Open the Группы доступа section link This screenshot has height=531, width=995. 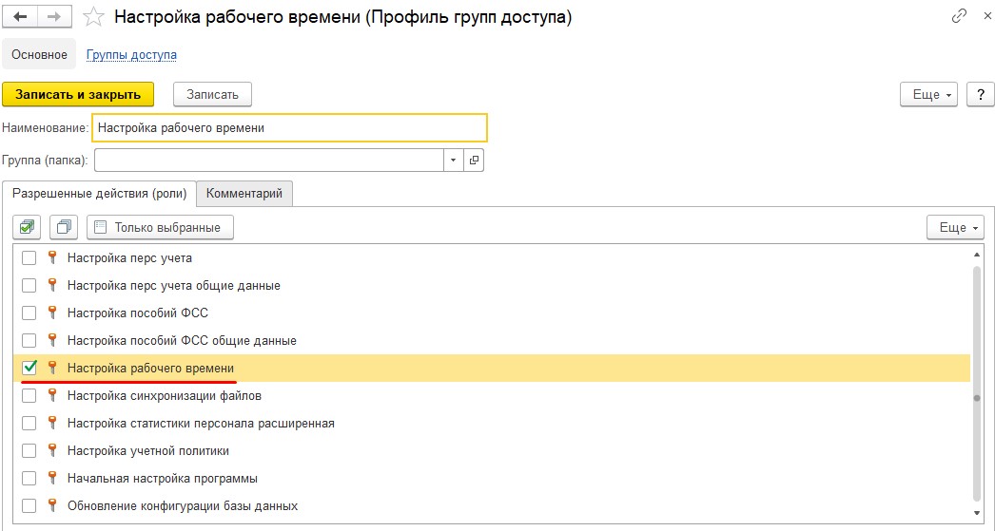pyautogui.click(x=131, y=55)
